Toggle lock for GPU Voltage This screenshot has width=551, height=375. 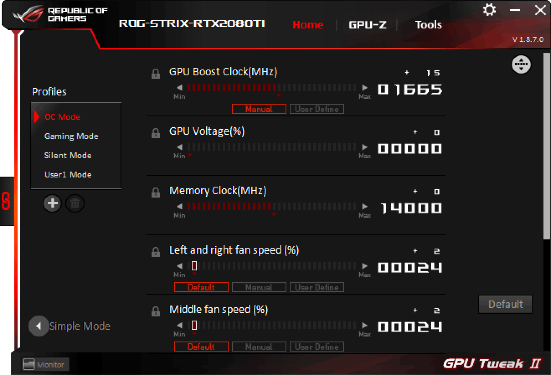[155, 134]
